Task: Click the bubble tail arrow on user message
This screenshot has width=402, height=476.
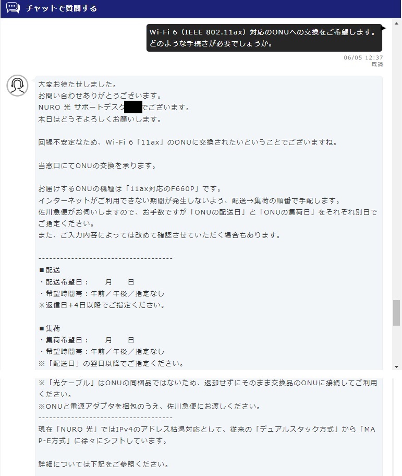Action: (x=384, y=28)
